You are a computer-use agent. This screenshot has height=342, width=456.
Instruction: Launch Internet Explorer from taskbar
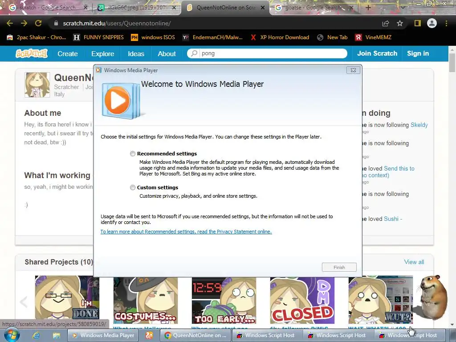36,335
